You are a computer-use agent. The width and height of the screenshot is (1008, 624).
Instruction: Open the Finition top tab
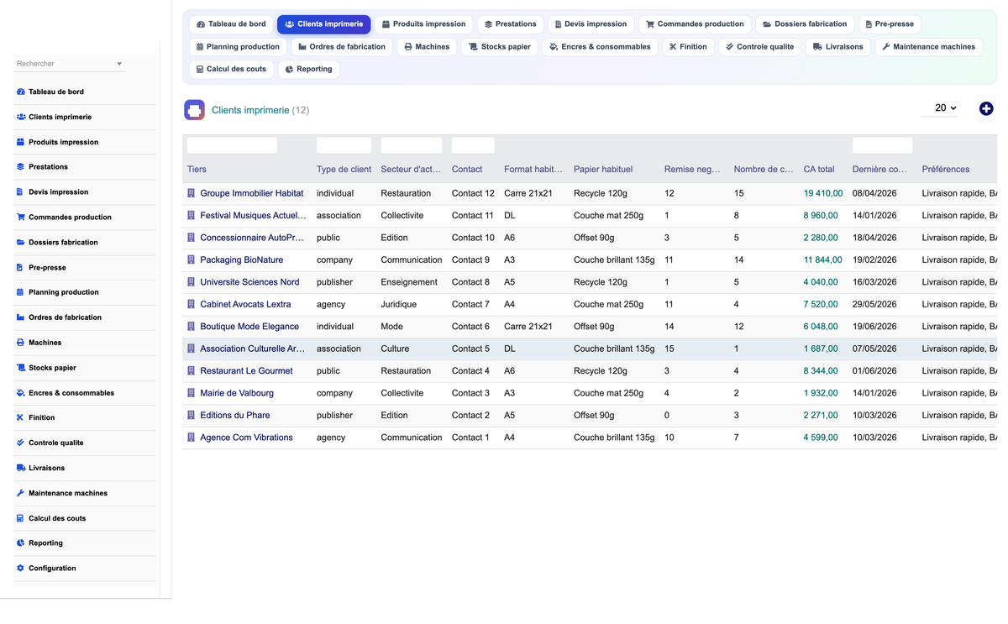coord(688,47)
